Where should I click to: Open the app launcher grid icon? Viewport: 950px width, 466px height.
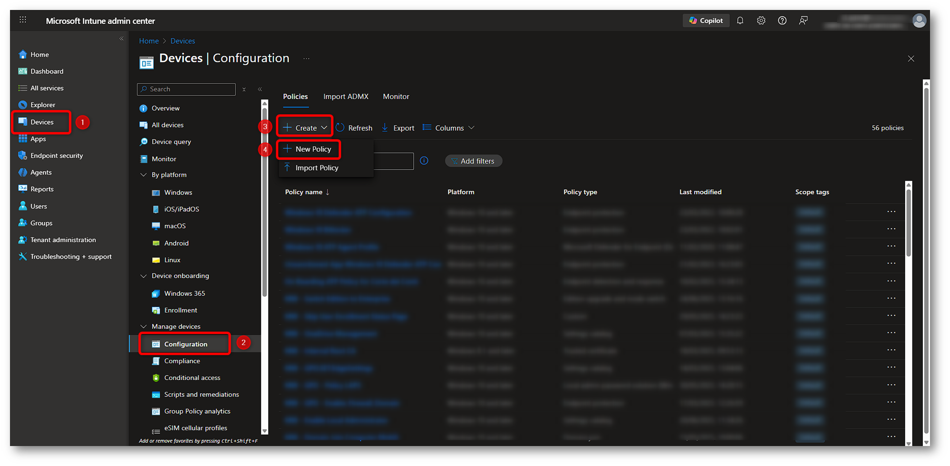[x=23, y=20]
